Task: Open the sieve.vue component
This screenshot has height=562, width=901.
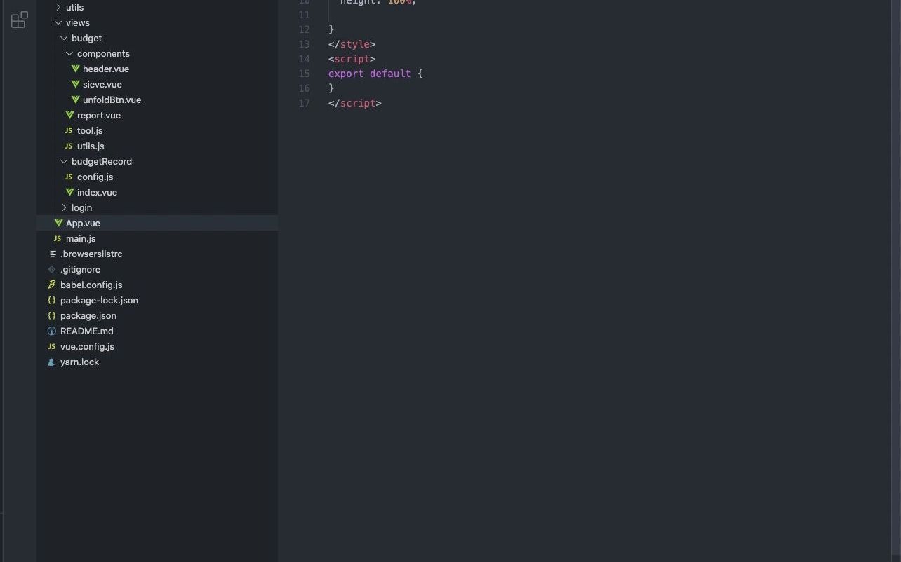Action: [102, 84]
